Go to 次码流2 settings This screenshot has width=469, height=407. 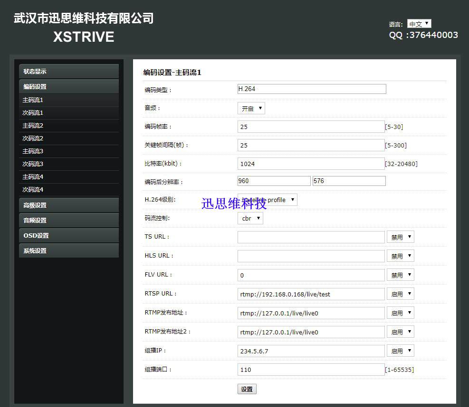pyautogui.click(x=69, y=139)
